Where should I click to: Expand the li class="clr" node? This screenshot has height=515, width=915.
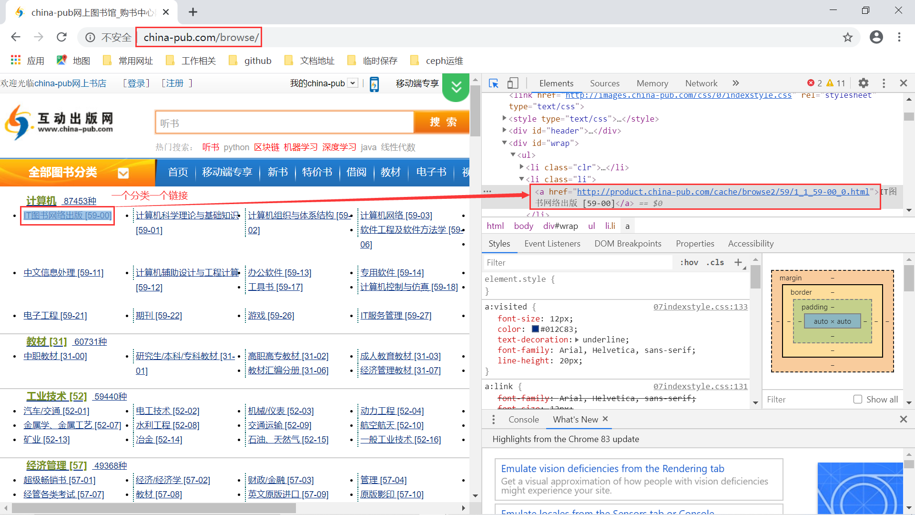521,167
